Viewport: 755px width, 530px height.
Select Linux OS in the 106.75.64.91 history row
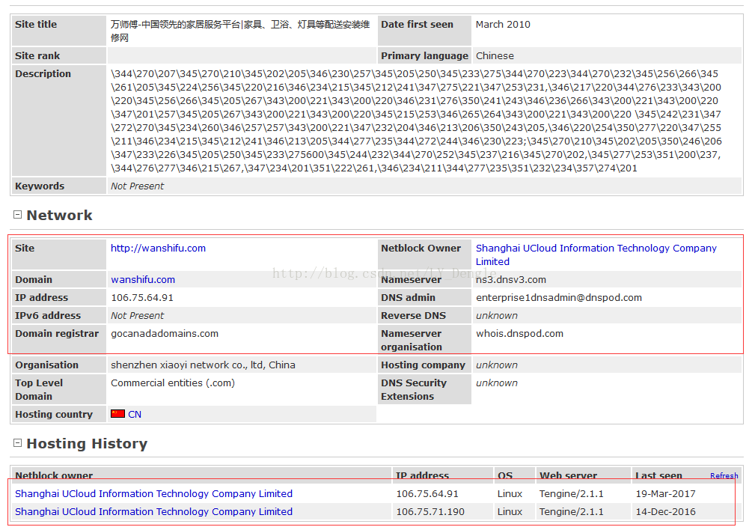tap(510, 493)
